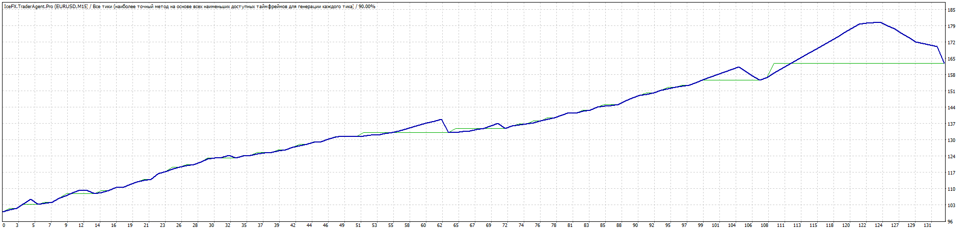The image size is (968, 230).
Task: Select trade number 62 on the axis
Action: 440,225
